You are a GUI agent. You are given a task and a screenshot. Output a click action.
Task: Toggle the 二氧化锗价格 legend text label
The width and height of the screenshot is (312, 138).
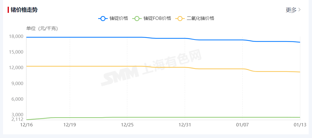(x=200, y=18)
